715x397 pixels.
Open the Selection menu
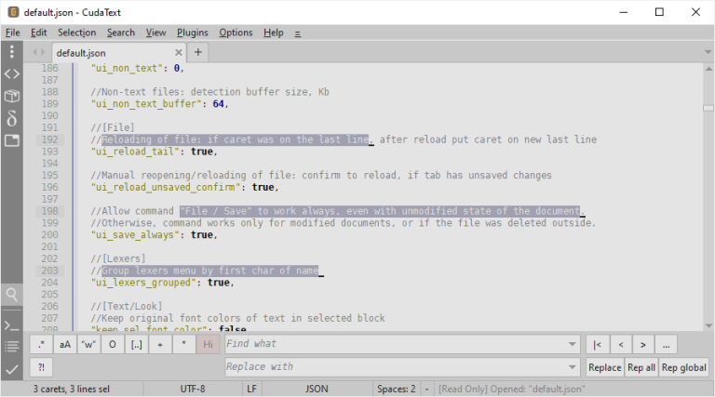coord(76,33)
